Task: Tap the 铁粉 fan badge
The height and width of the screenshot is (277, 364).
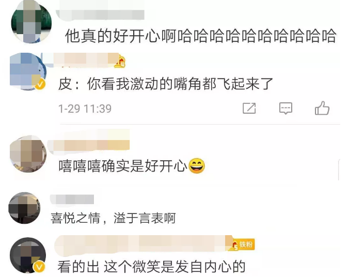Action: (243, 244)
